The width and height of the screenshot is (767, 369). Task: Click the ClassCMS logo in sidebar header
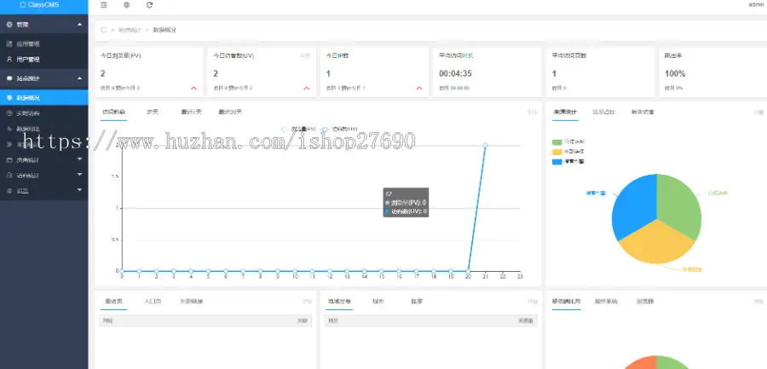43,5
